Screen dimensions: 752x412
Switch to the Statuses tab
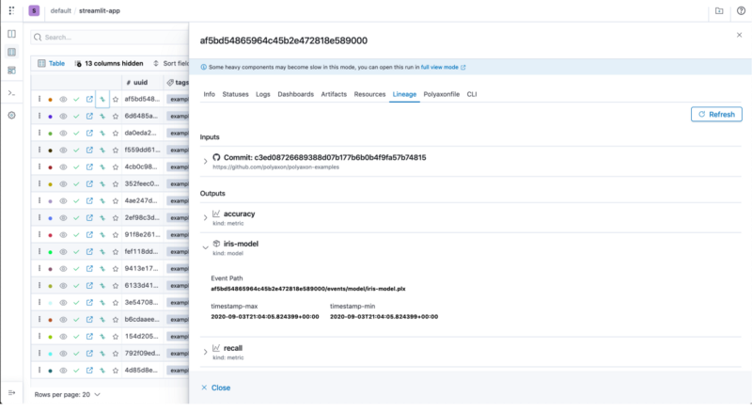pyautogui.click(x=236, y=94)
